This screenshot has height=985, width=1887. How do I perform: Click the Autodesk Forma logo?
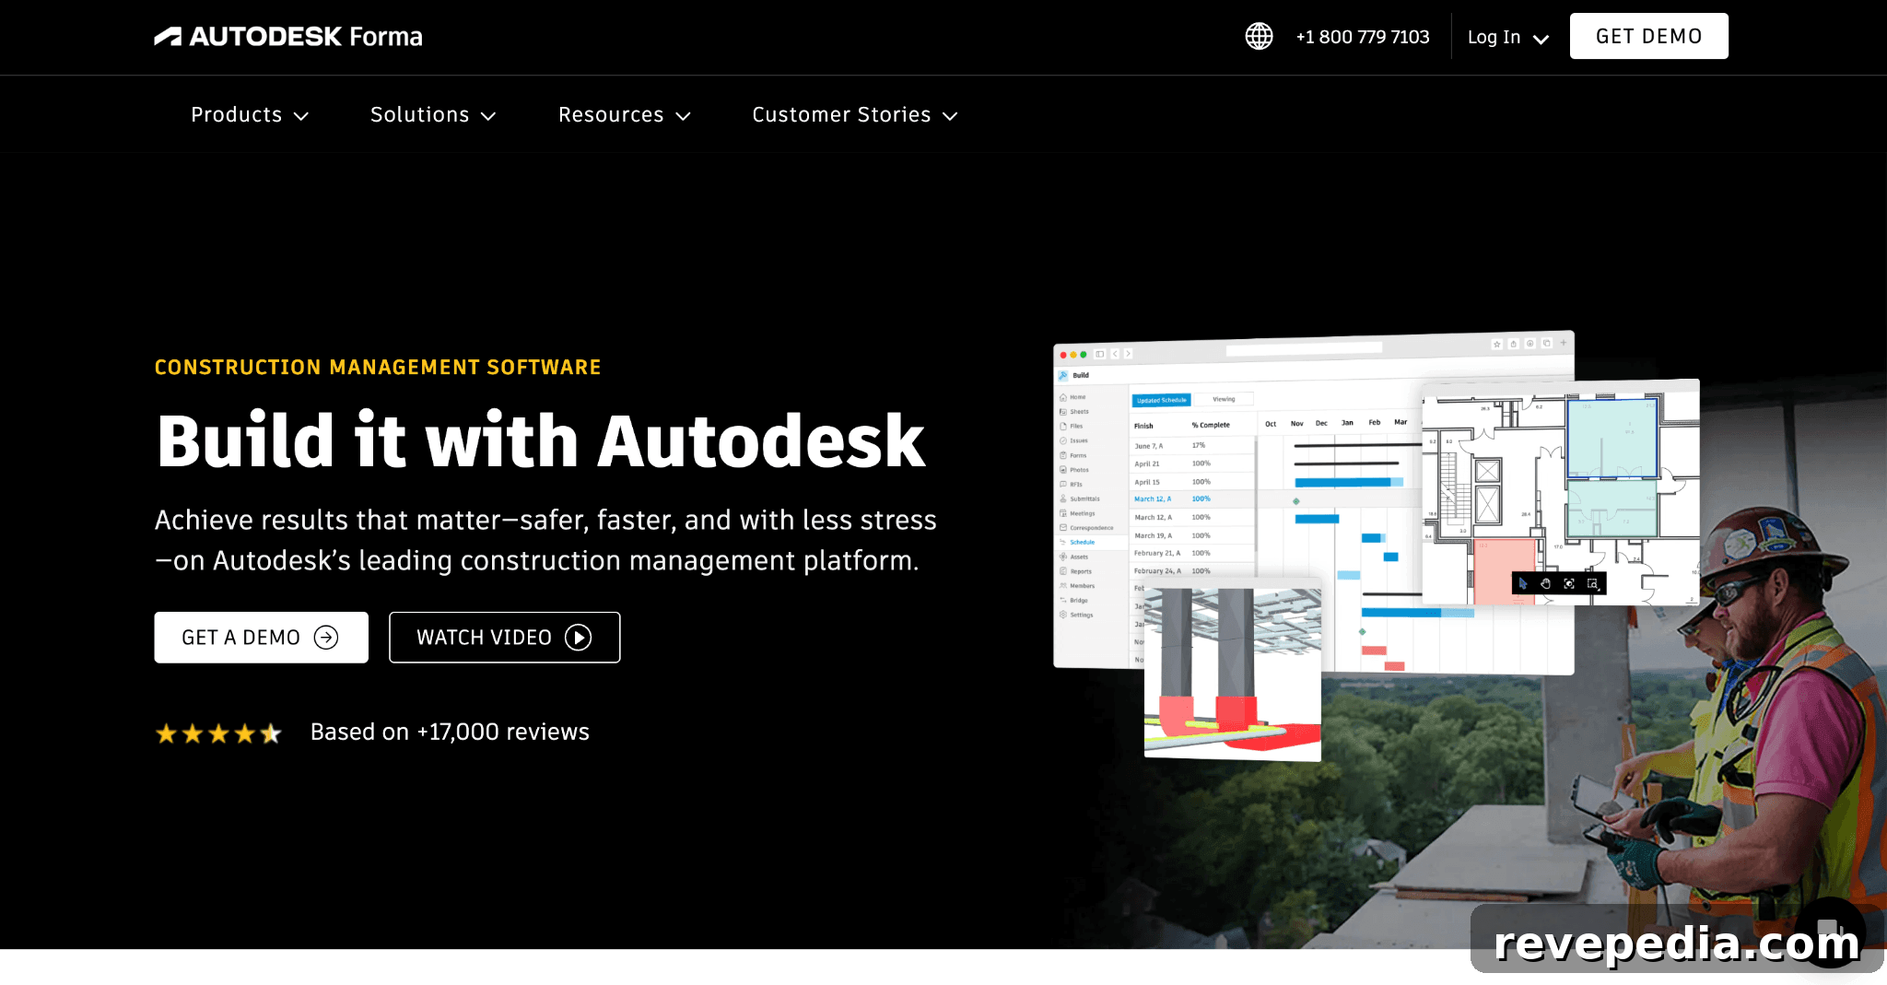(x=288, y=37)
